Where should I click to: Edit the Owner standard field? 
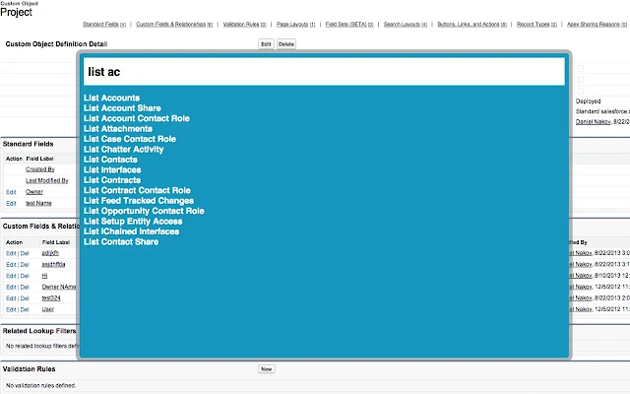(11, 192)
